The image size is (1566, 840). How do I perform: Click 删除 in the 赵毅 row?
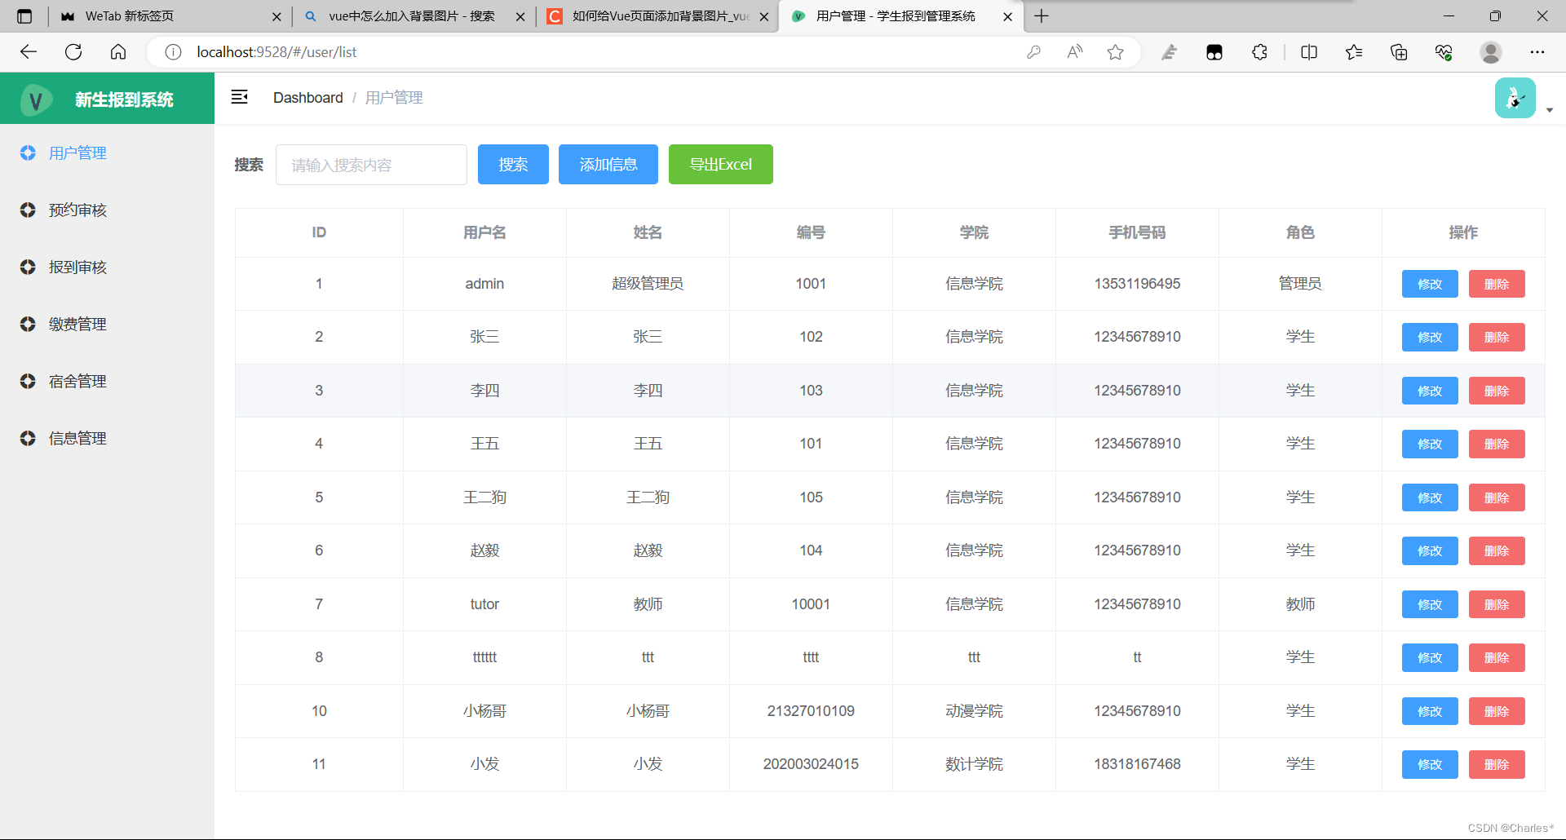point(1497,550)
